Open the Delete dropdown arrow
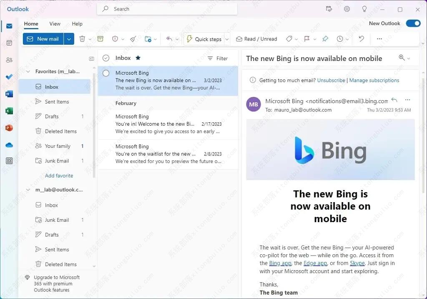 pos(90,39)
